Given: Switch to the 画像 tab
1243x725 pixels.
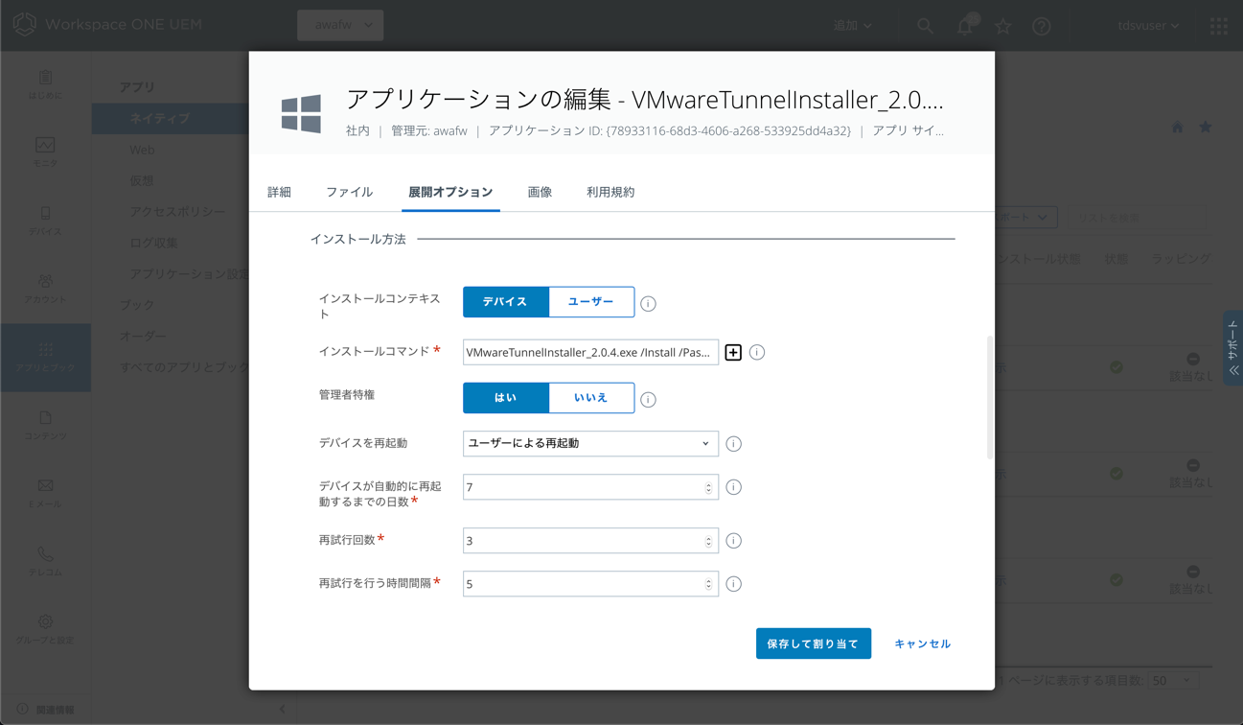Looking at the screenshot, I should point(540,192).
